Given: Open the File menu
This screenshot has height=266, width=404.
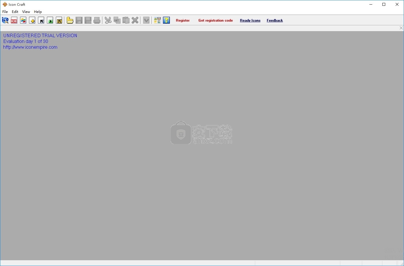Looking at the screenshot, I should [5, 12].
